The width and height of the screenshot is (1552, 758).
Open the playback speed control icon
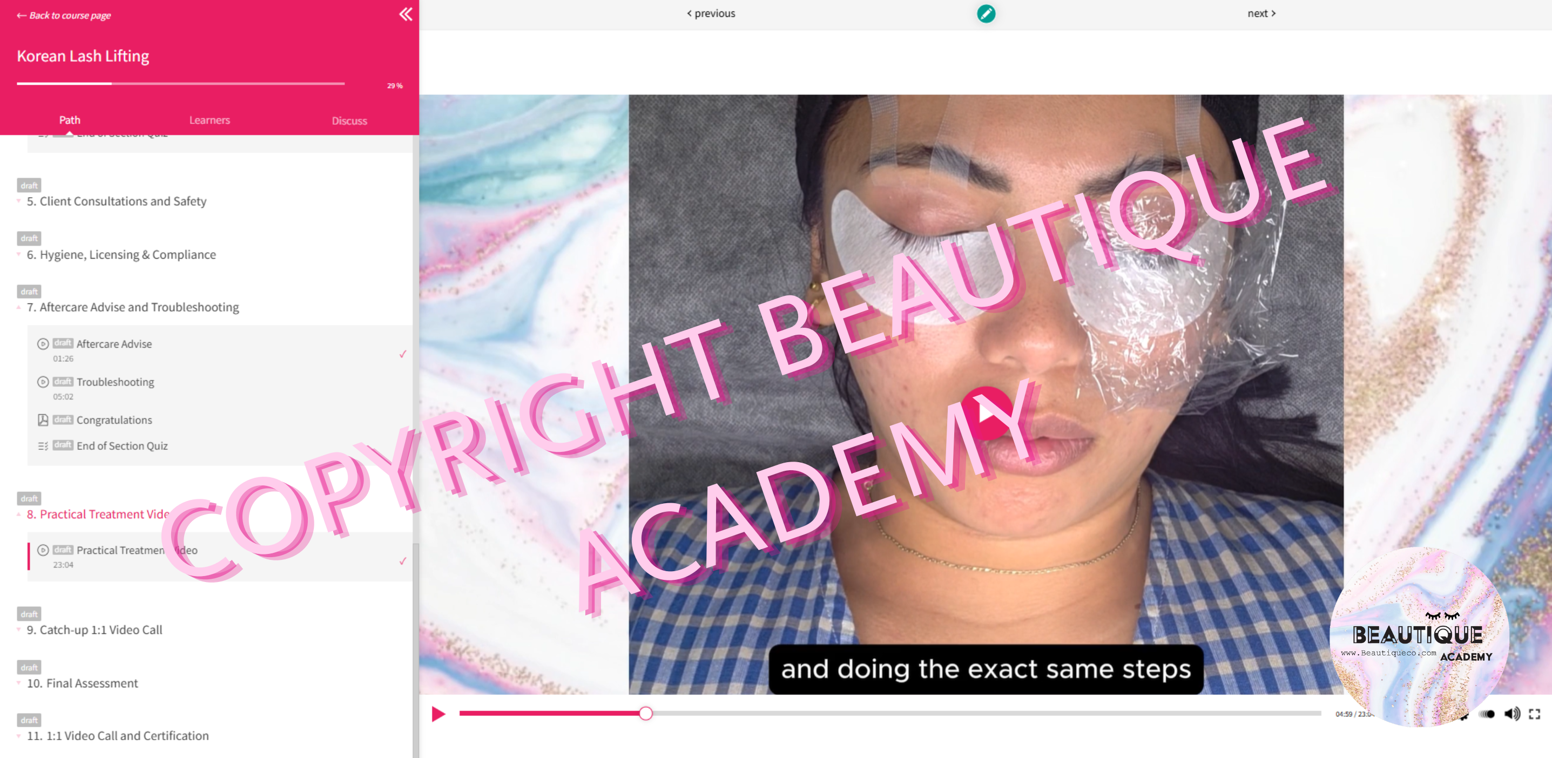click(x=1487, y=714)
